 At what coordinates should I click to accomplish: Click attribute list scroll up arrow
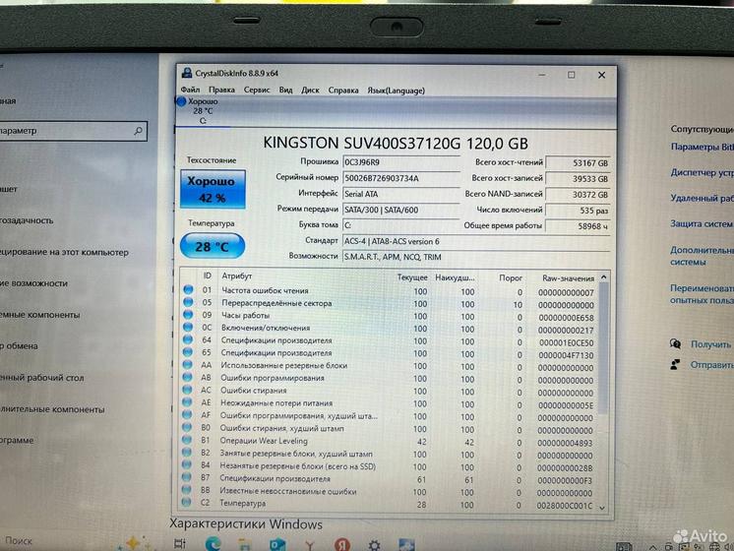click(x=604, y=277)
